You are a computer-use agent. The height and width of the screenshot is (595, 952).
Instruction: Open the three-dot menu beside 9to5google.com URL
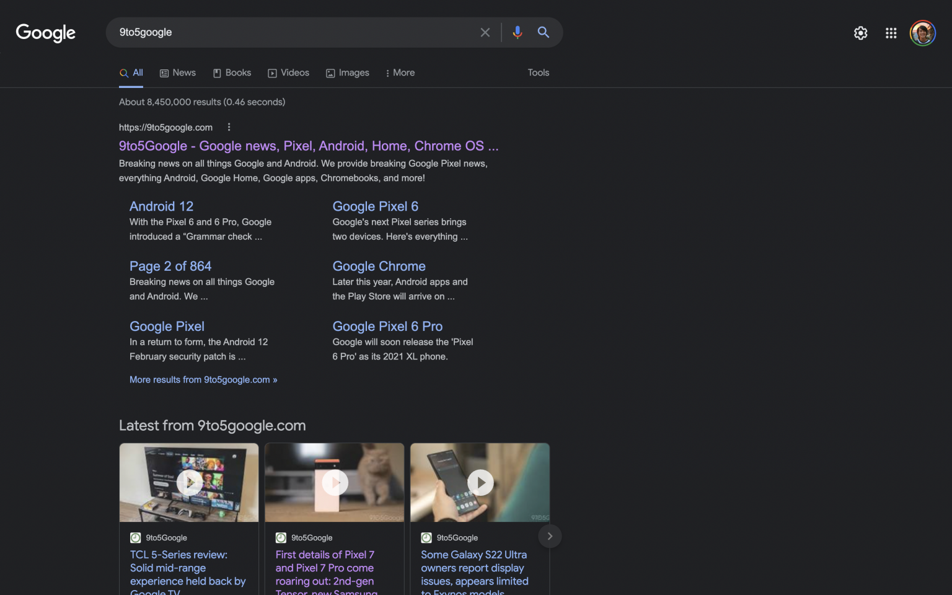tap(229, 126)
